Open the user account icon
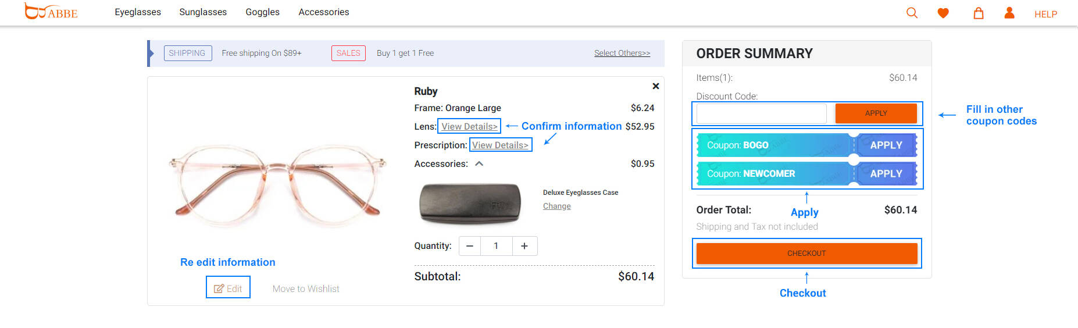The image size is (1078, 328). [x=1009, y=13]
